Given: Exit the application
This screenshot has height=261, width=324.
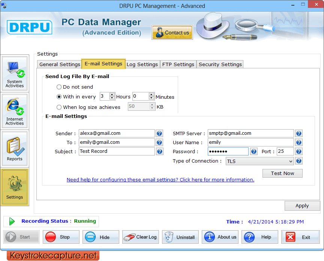Looking at the screenshot, I should click(x=300, y=237).
